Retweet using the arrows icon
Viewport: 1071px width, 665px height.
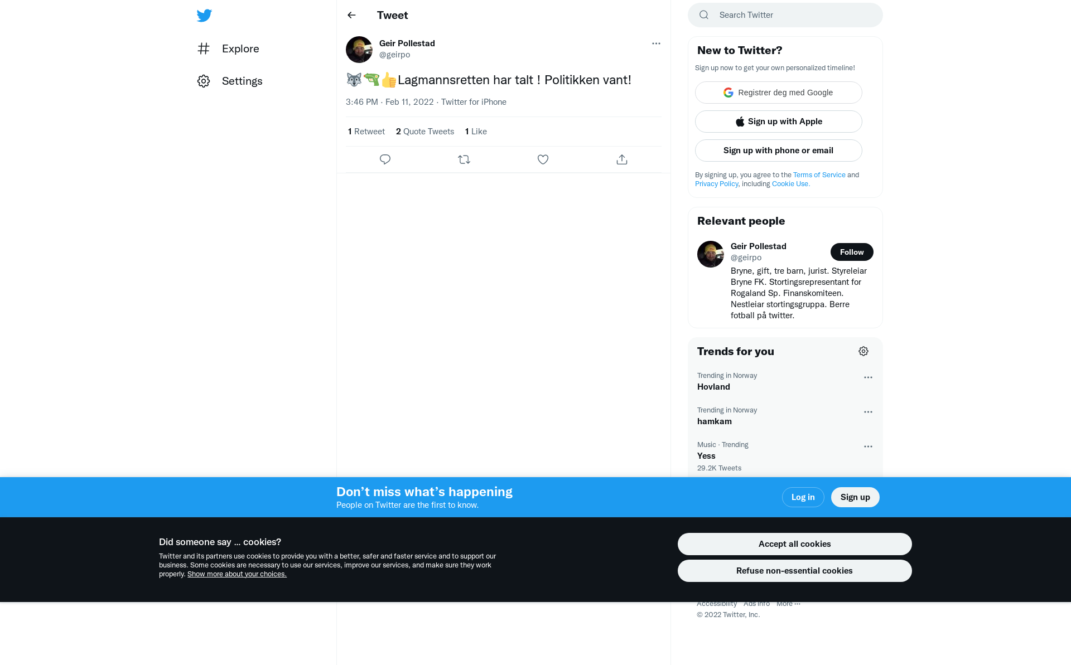pyautogui.click(x=464, y=159)
